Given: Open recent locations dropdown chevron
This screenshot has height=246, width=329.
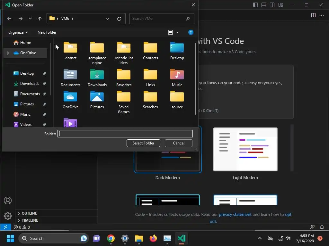Looking at the screenshot, I should click(x=30, y=19).
